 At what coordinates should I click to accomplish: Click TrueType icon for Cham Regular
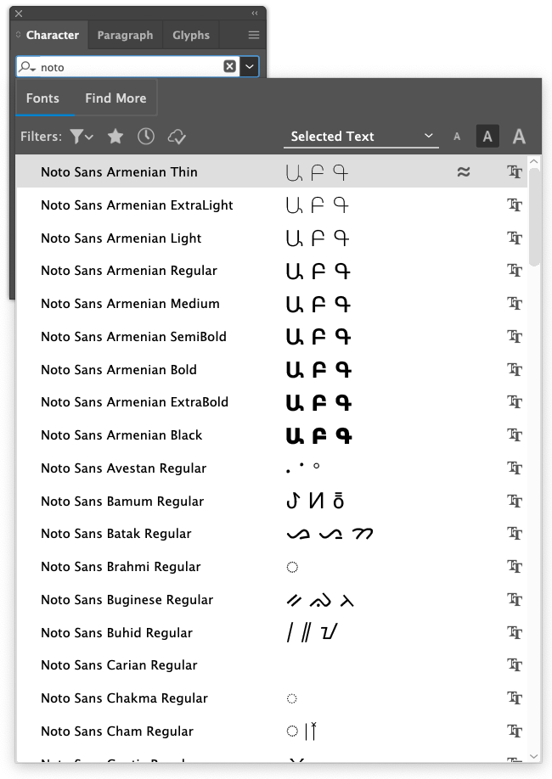click(x=514, y=731)
